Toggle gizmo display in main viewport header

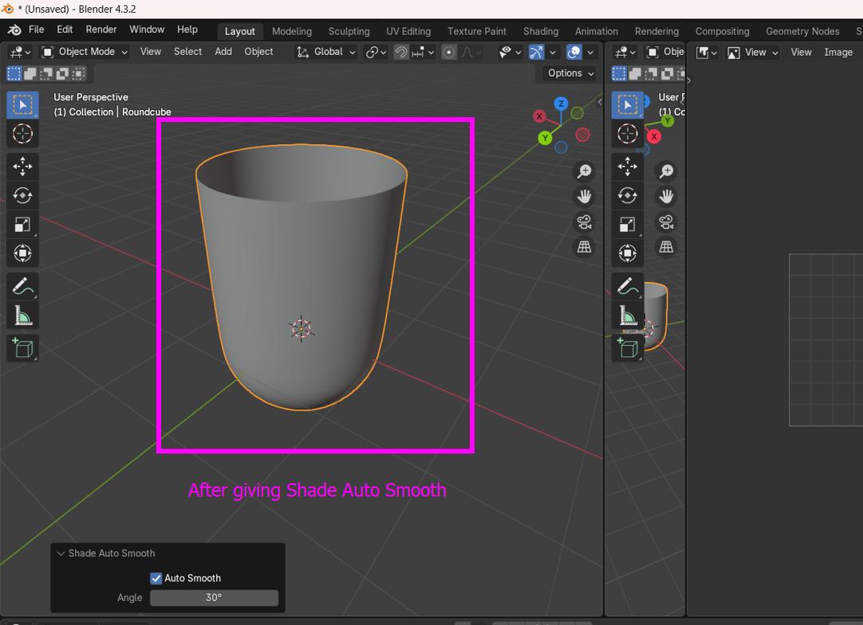click(x=535, y=53)
